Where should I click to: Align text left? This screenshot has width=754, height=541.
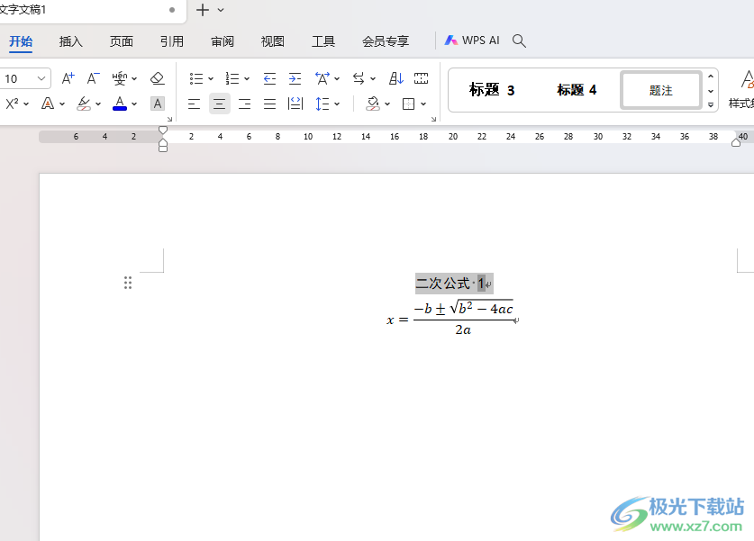[x=195, y=104]
